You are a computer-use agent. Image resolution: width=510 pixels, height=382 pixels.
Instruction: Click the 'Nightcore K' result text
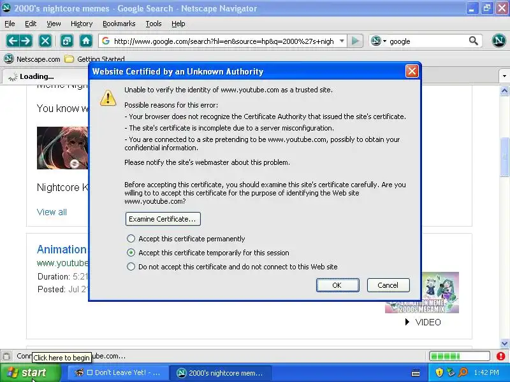coord(62,187)
